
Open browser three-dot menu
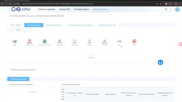click(180, 4)
